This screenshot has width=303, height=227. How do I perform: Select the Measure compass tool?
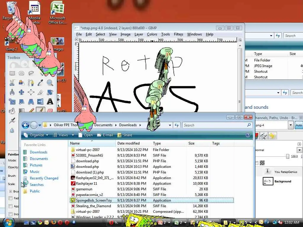point(12,92)
